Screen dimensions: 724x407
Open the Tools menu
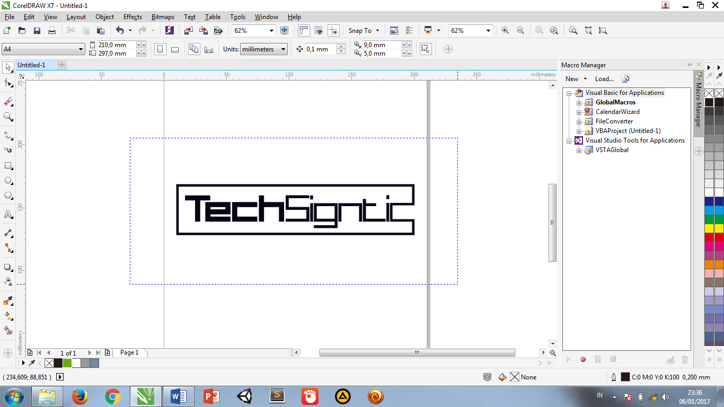237,17
